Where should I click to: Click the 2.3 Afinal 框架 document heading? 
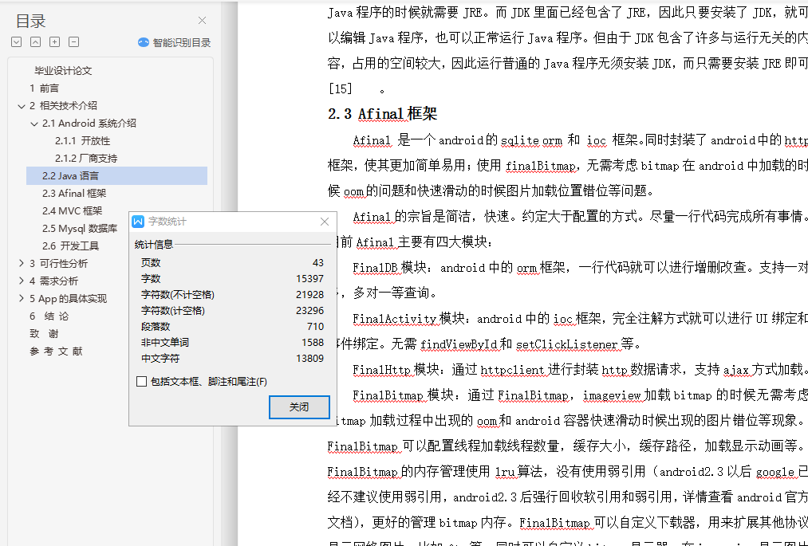coord(382,113)
